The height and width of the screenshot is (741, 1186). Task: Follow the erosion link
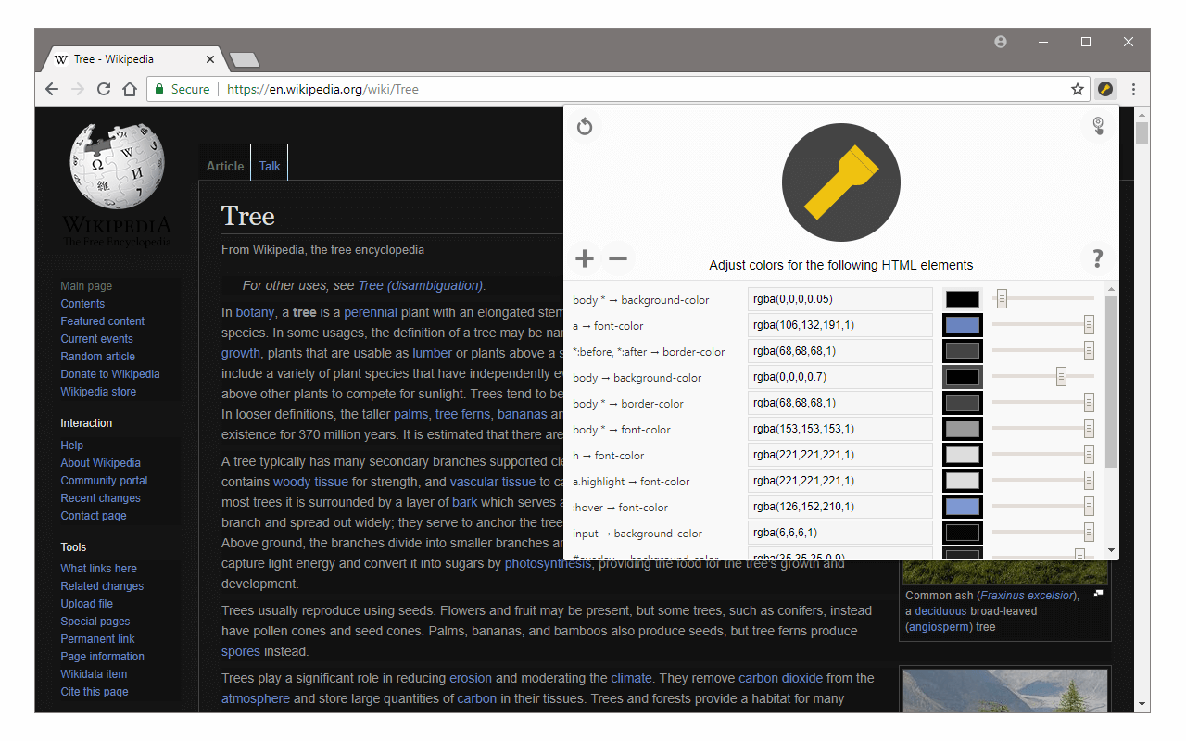tap(471, 678)
